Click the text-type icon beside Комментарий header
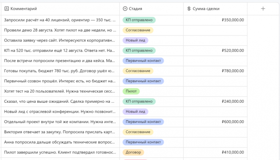 (x=6, y=9)
